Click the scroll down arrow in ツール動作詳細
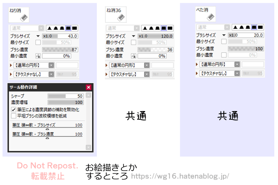Image resolution: width=278 pixels, height=185 pixels. [88, 147]
